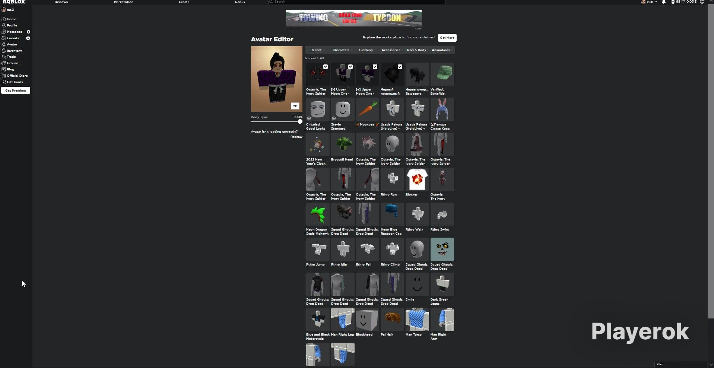
Task: Open the Friends icon in the sidebar
Action: click(4, 38)
